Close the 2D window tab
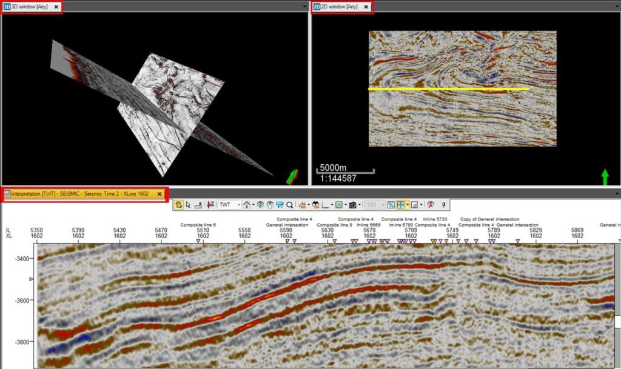The image size is (621, 369). [x=366, y=7]
